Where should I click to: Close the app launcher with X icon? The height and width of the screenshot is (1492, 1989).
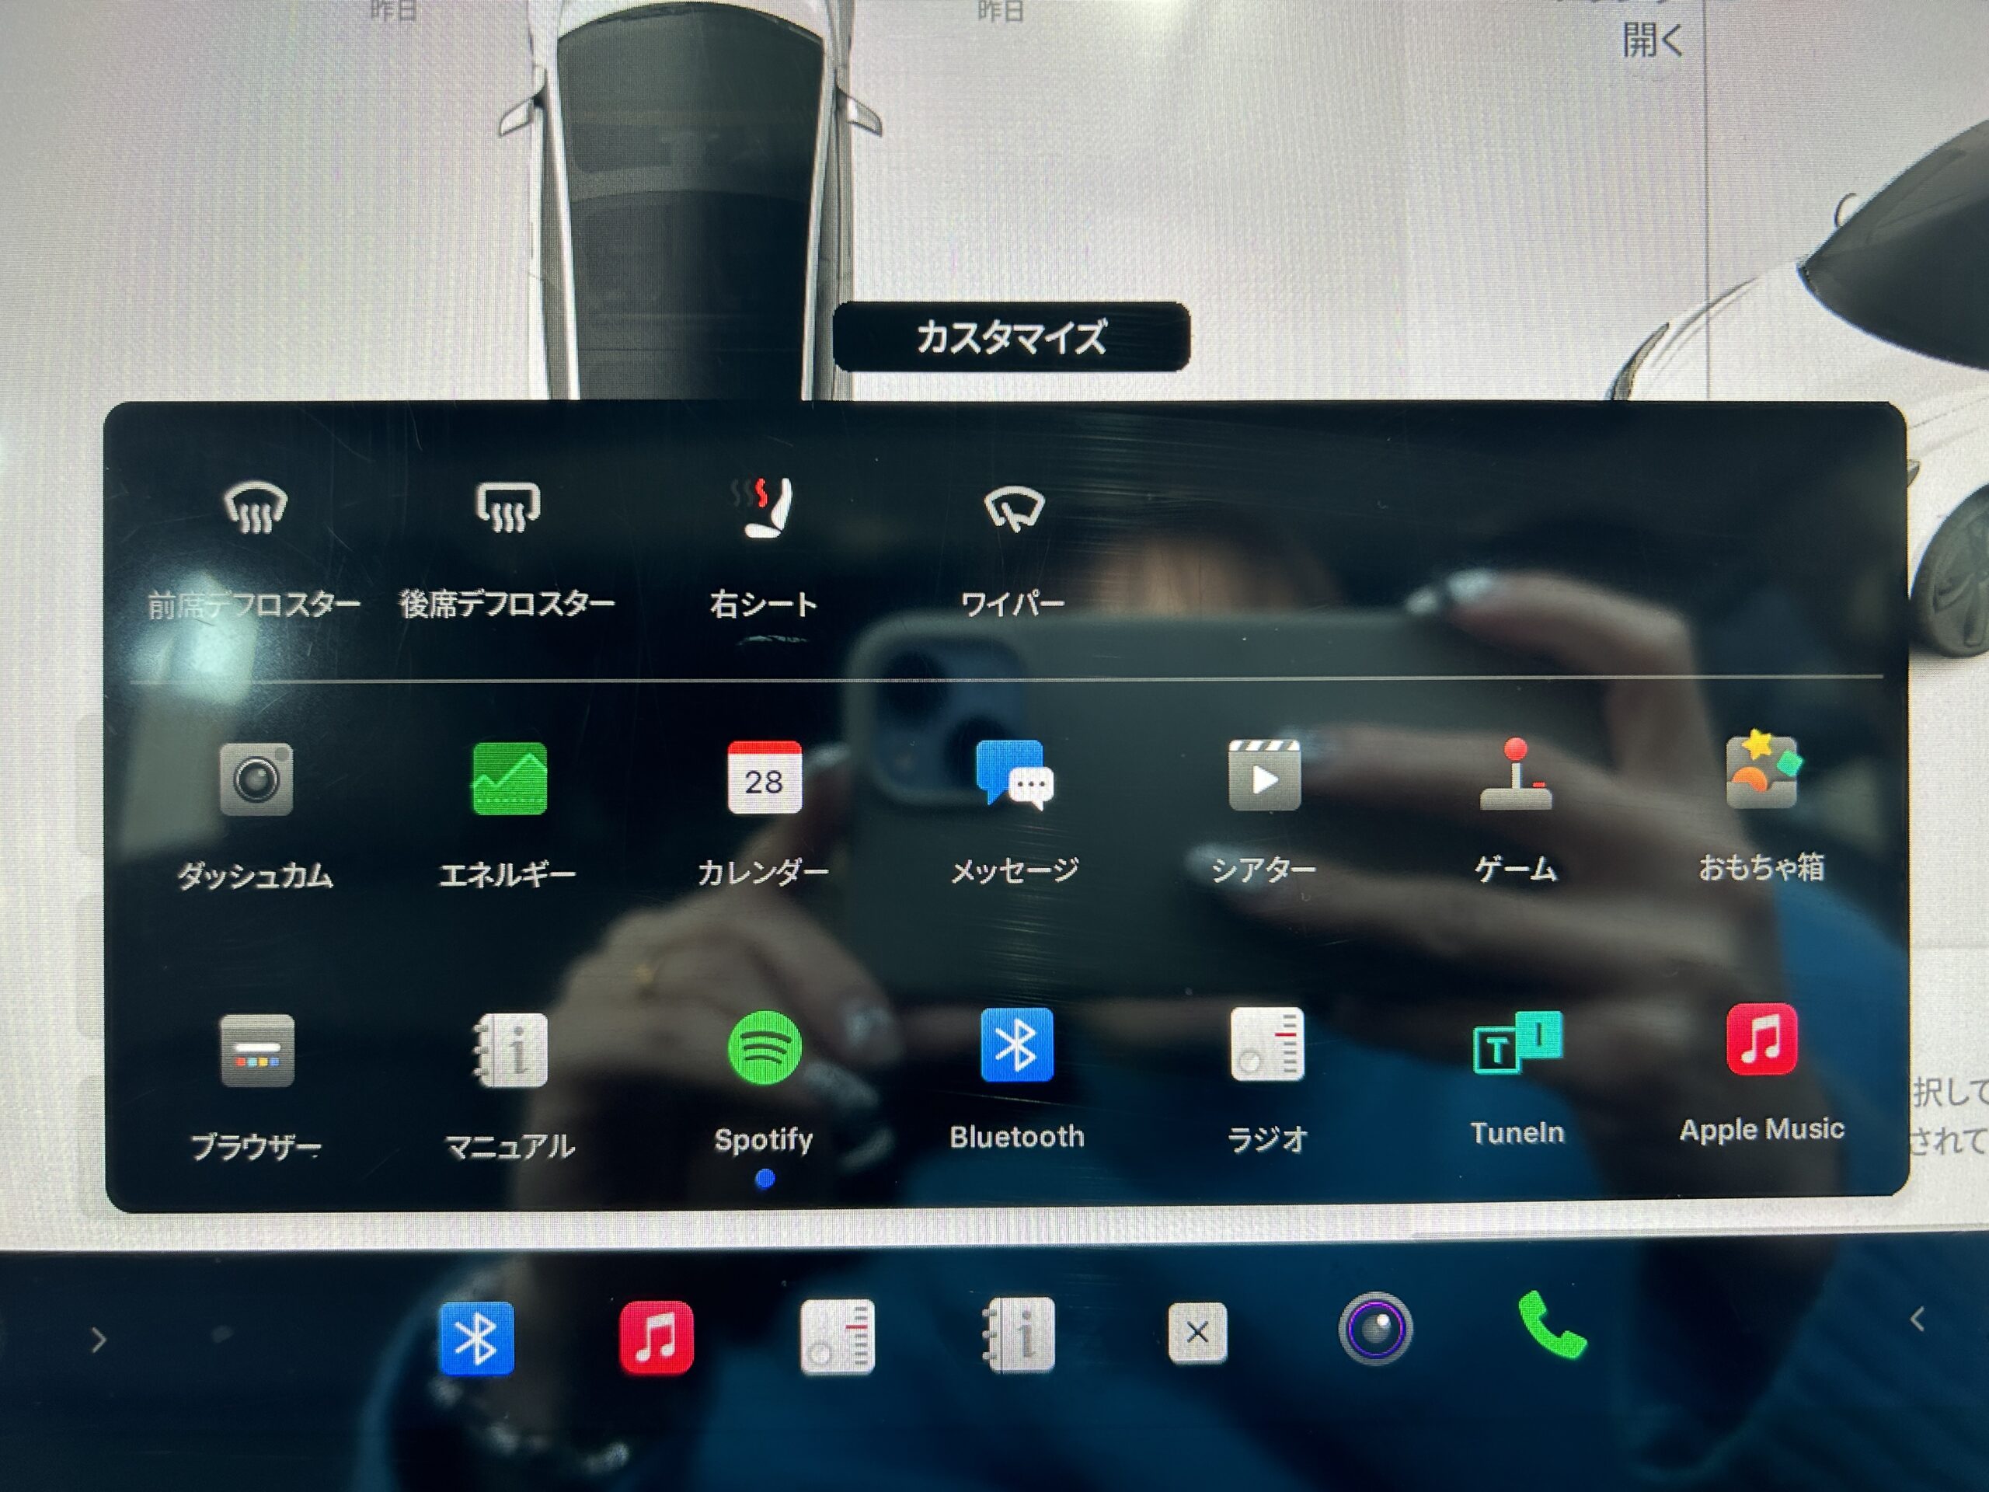[1197, 1333]
